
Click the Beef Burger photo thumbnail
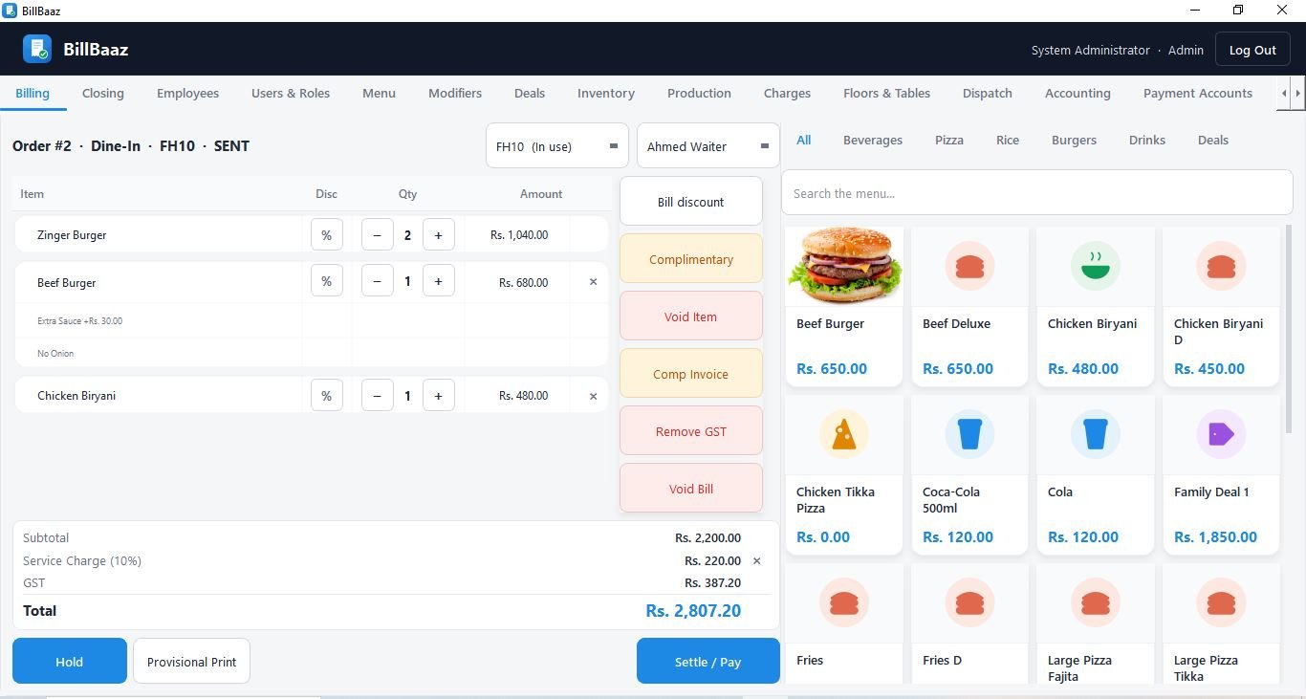coord(844,266)
